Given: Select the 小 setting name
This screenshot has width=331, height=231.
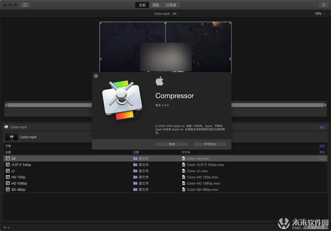Looking at the screenshot, I should (13, 171).
